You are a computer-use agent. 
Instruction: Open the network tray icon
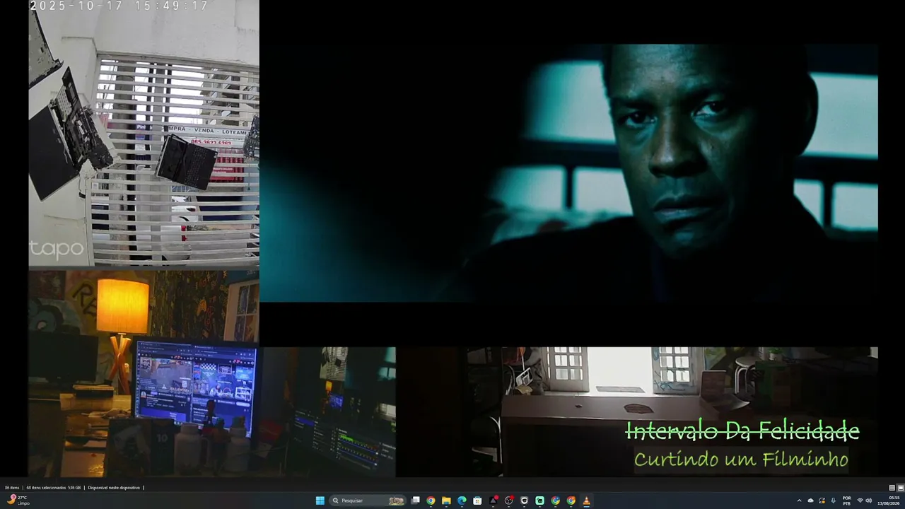click(860, 501)
